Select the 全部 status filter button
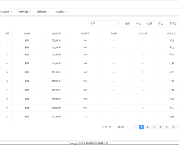Viewport: 179px width, 145px height. [128, 24]
